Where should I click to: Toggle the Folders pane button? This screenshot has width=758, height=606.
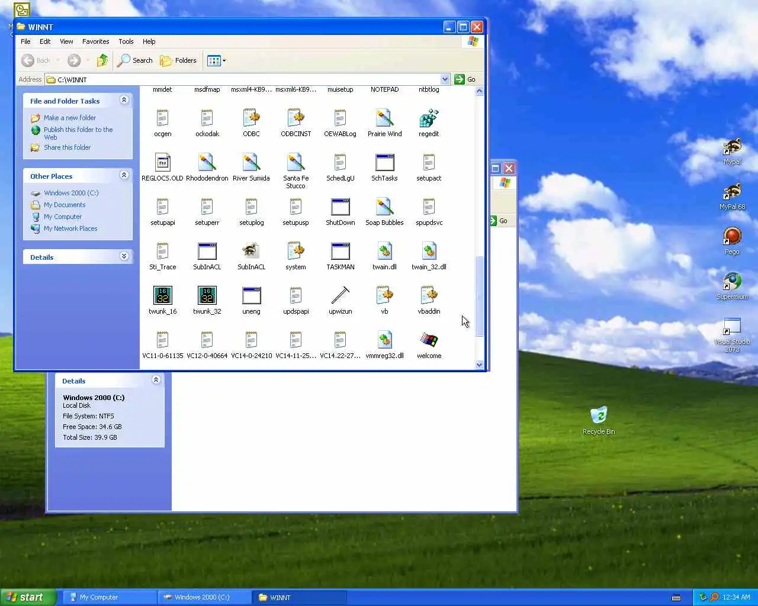[178, 60]
